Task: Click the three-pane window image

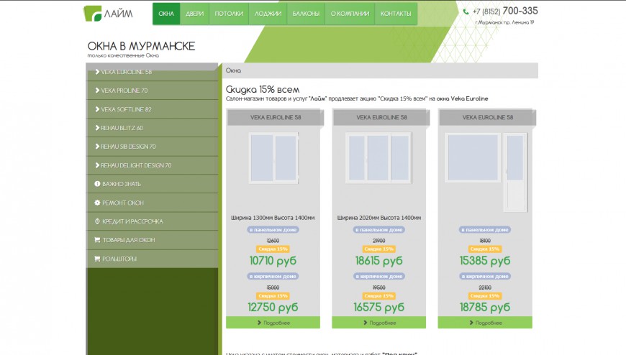Action: 378,158
